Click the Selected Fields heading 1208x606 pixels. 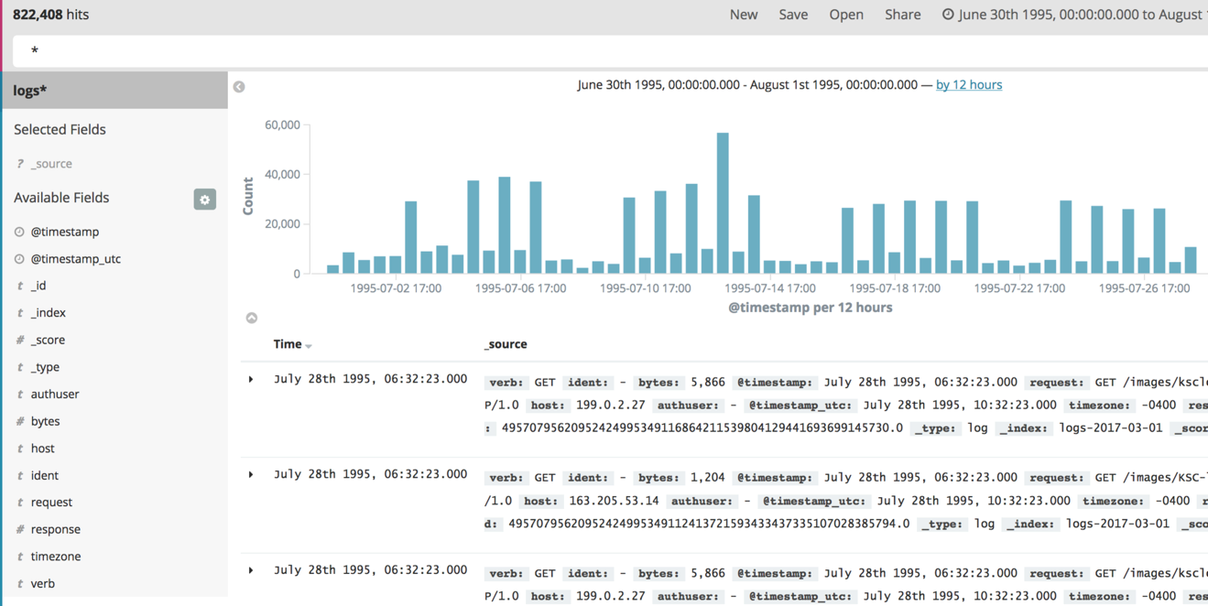coord(60,130)
